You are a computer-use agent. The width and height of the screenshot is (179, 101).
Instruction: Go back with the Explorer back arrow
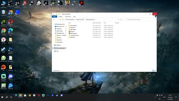pyautogui.click(x=54, y=20)
